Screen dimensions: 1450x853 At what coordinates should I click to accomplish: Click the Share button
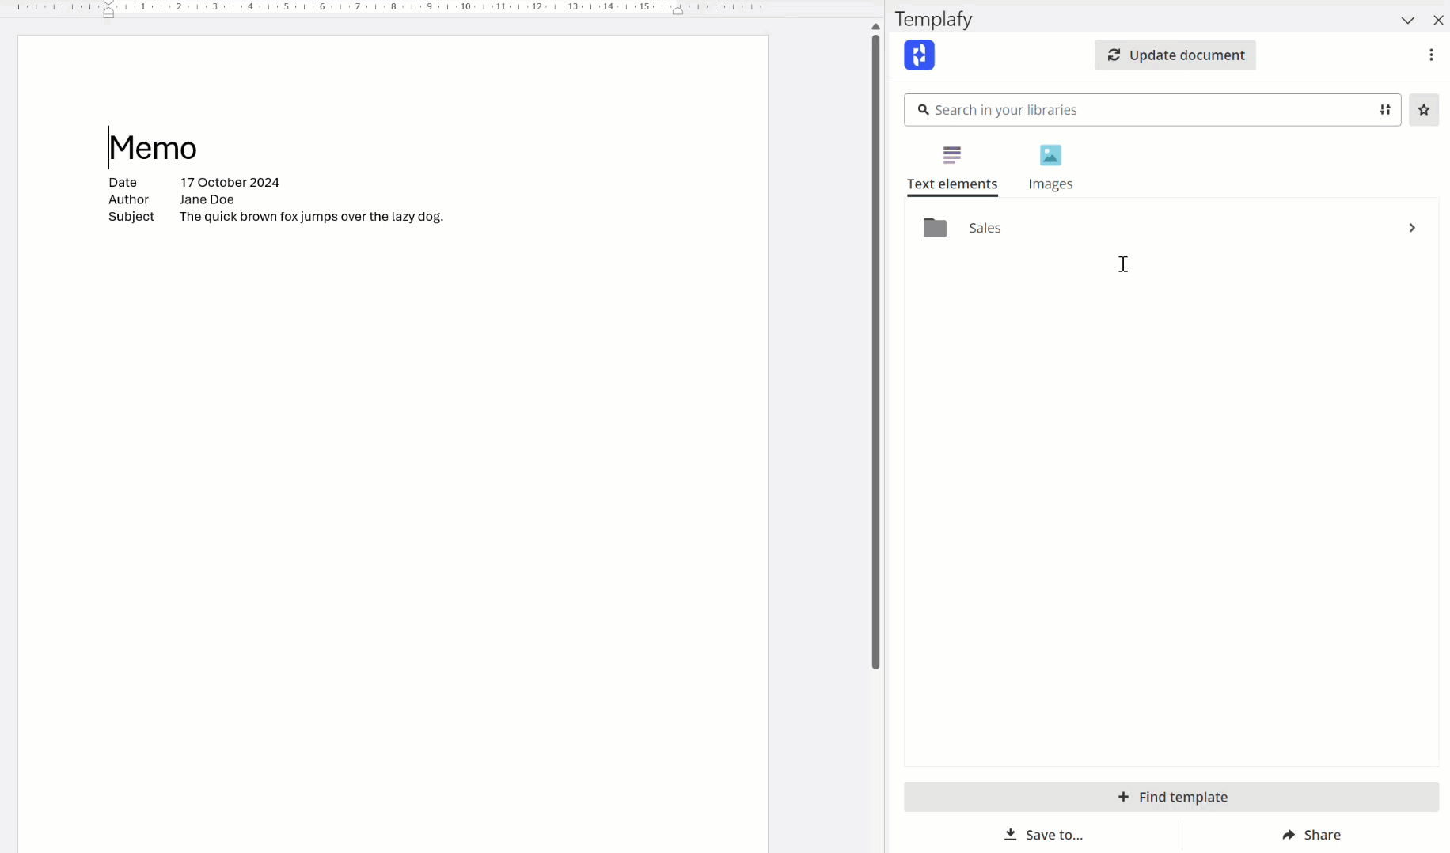click(1311, 835)
